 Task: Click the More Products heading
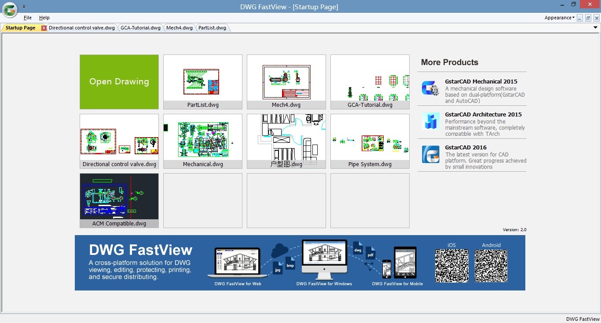coord(450,62)
